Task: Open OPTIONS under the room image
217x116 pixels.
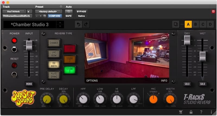Action: click(92, 80)
